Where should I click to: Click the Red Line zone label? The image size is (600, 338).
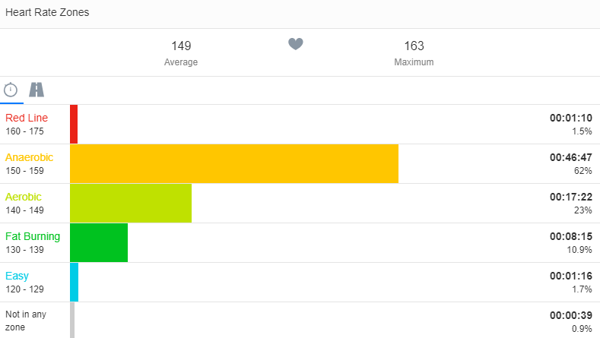pos(27,118)
